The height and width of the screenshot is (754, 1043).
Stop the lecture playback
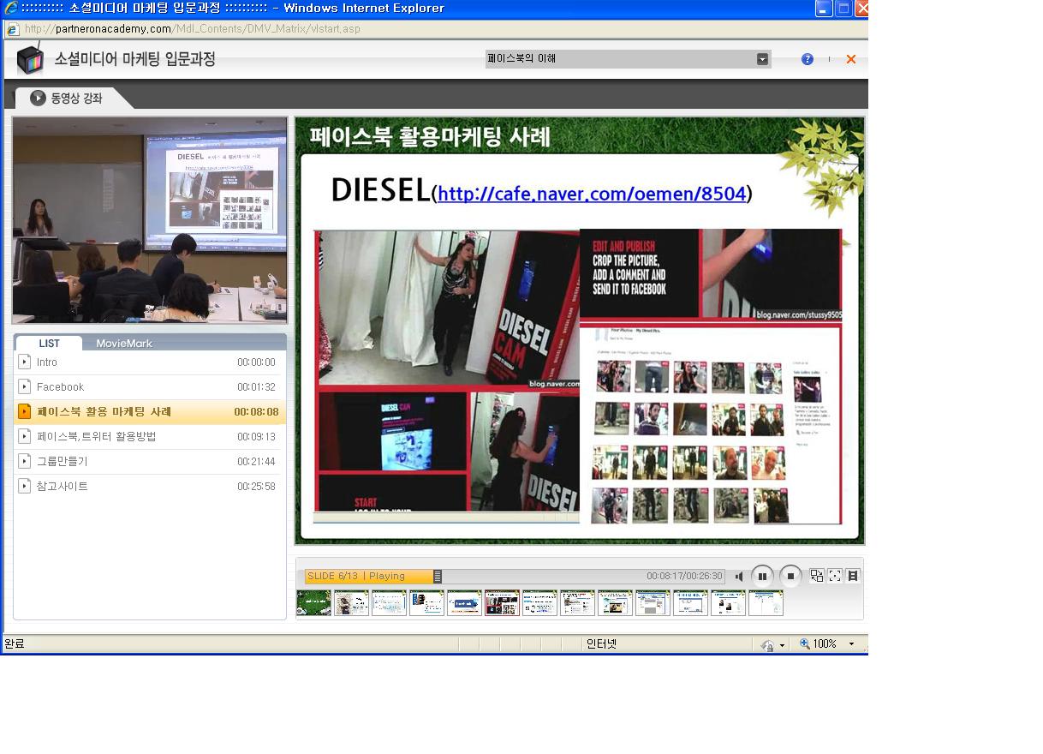790,577
